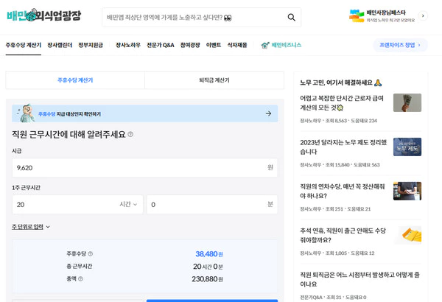Open the 시간 unit dropdown
The image size is (442, 302).
pos(128,204)
